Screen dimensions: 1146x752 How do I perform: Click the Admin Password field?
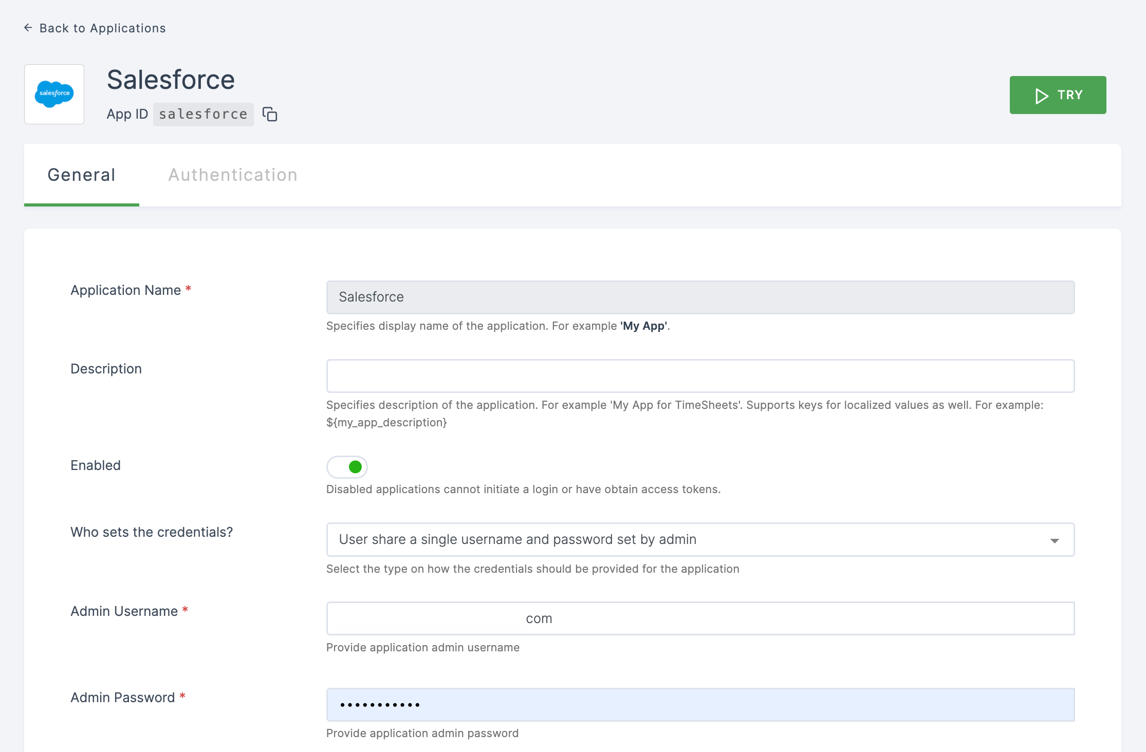tap(700, 705)
